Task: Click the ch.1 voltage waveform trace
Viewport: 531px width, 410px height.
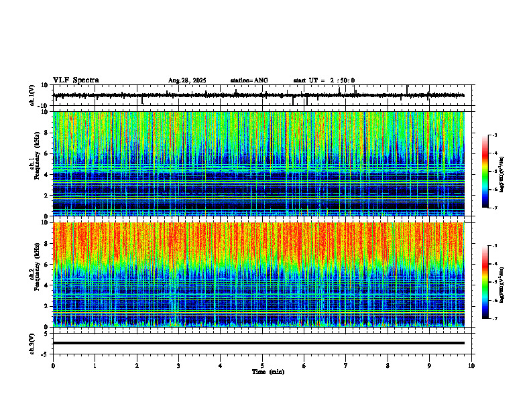Action: (x=258, y=95)
